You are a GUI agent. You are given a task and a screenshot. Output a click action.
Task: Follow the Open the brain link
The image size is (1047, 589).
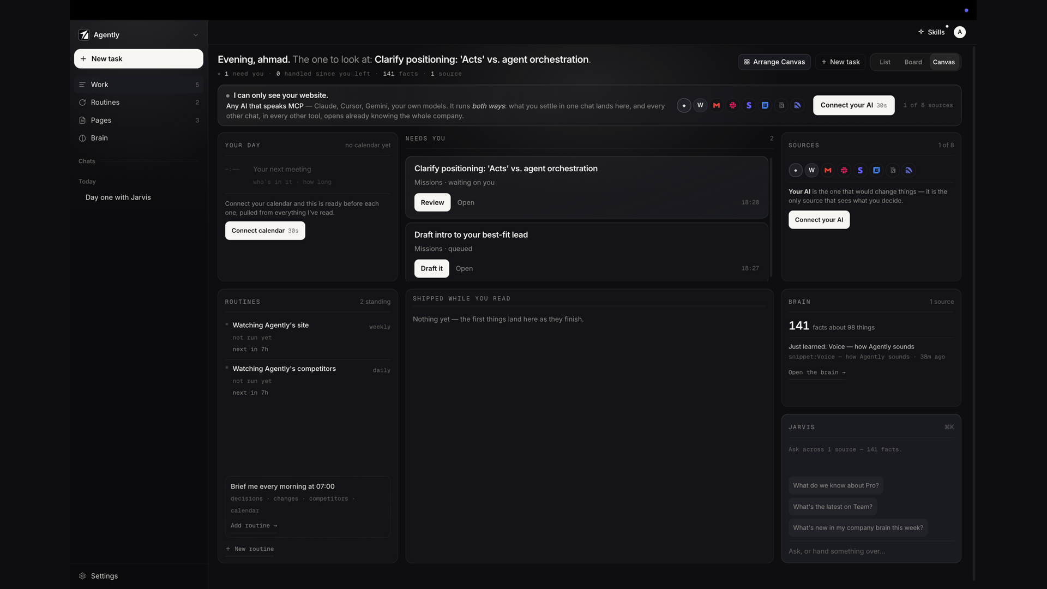(817, 372)
